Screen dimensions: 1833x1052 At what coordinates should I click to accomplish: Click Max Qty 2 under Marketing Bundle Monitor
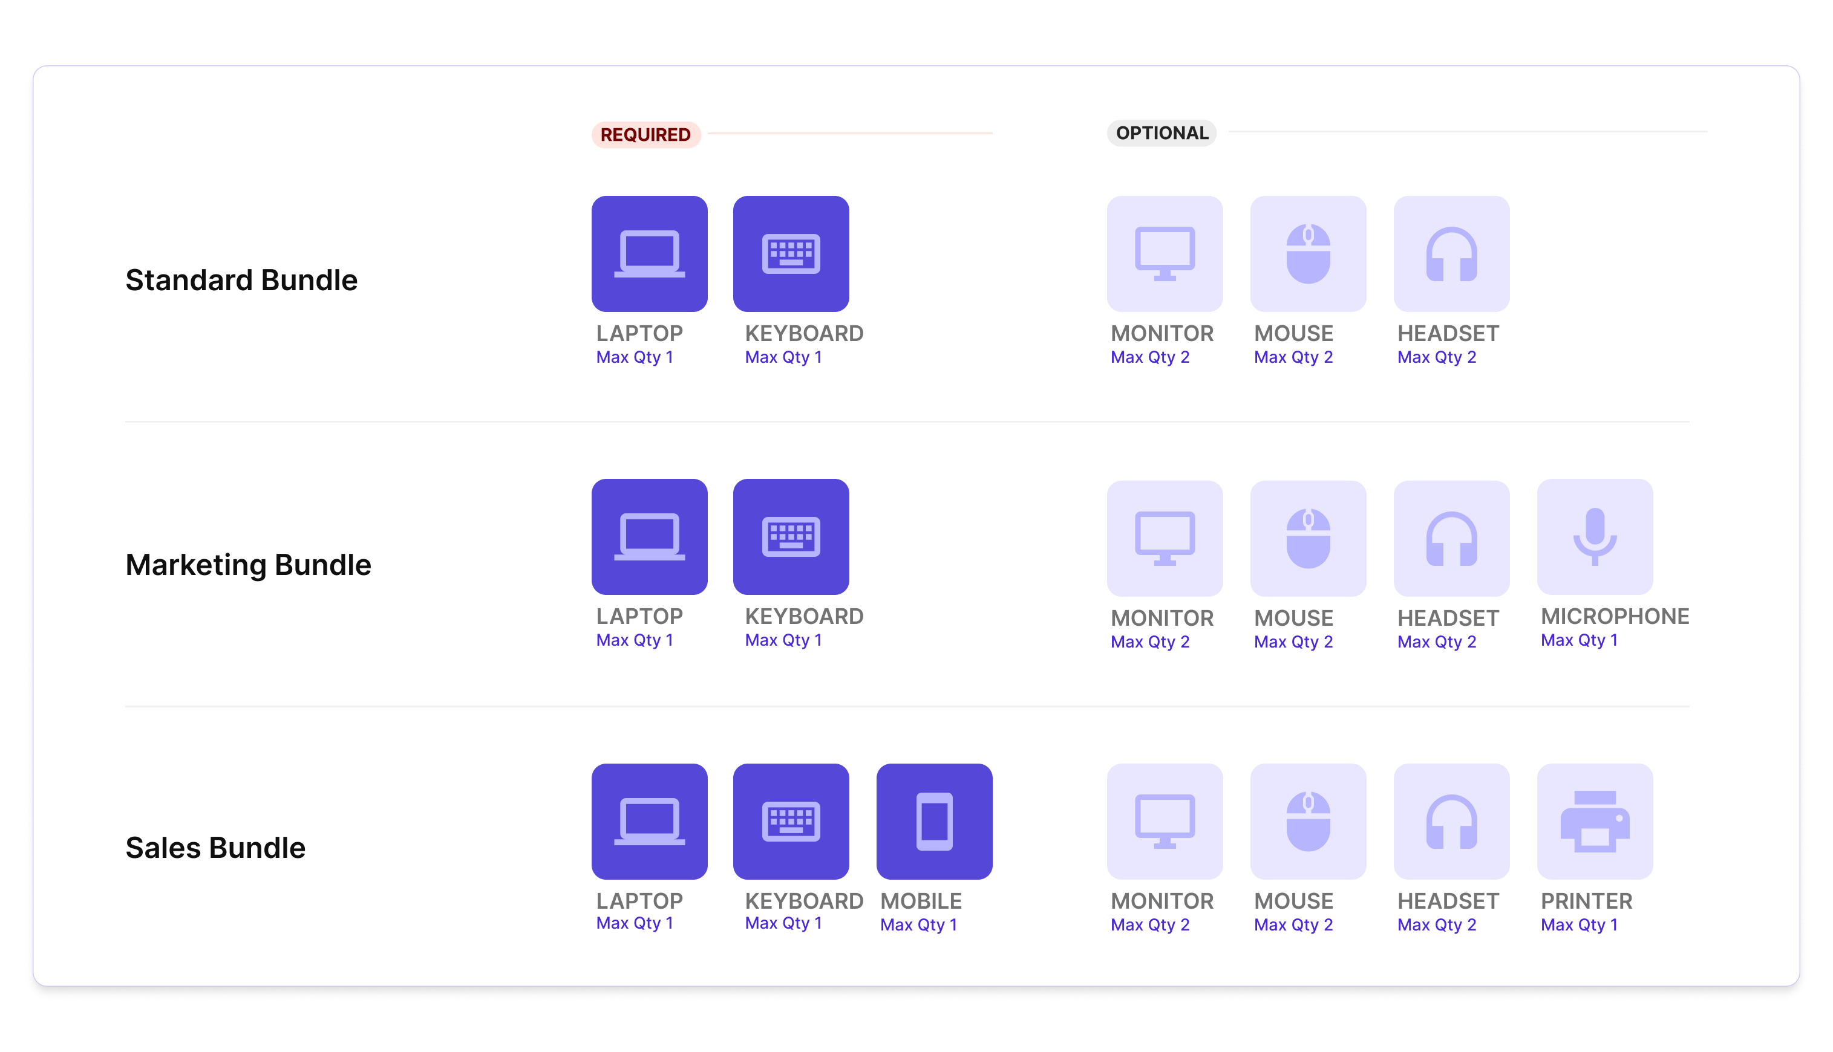[1150, 642]
